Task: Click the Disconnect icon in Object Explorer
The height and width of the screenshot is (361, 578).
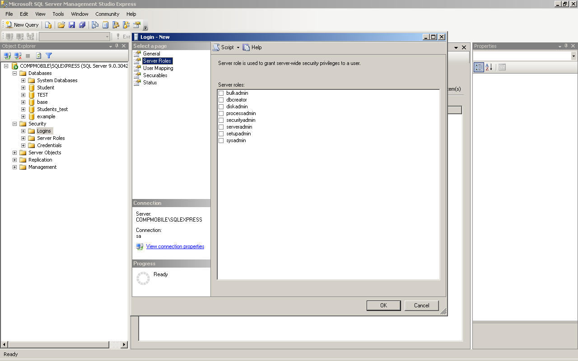Action: pos(18,56)
